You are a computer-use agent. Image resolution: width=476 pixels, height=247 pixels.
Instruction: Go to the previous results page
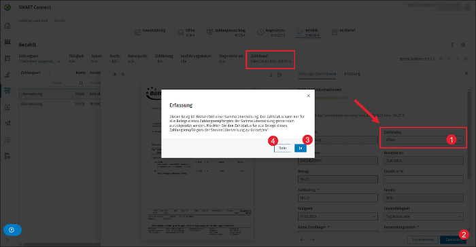[449, 59]
